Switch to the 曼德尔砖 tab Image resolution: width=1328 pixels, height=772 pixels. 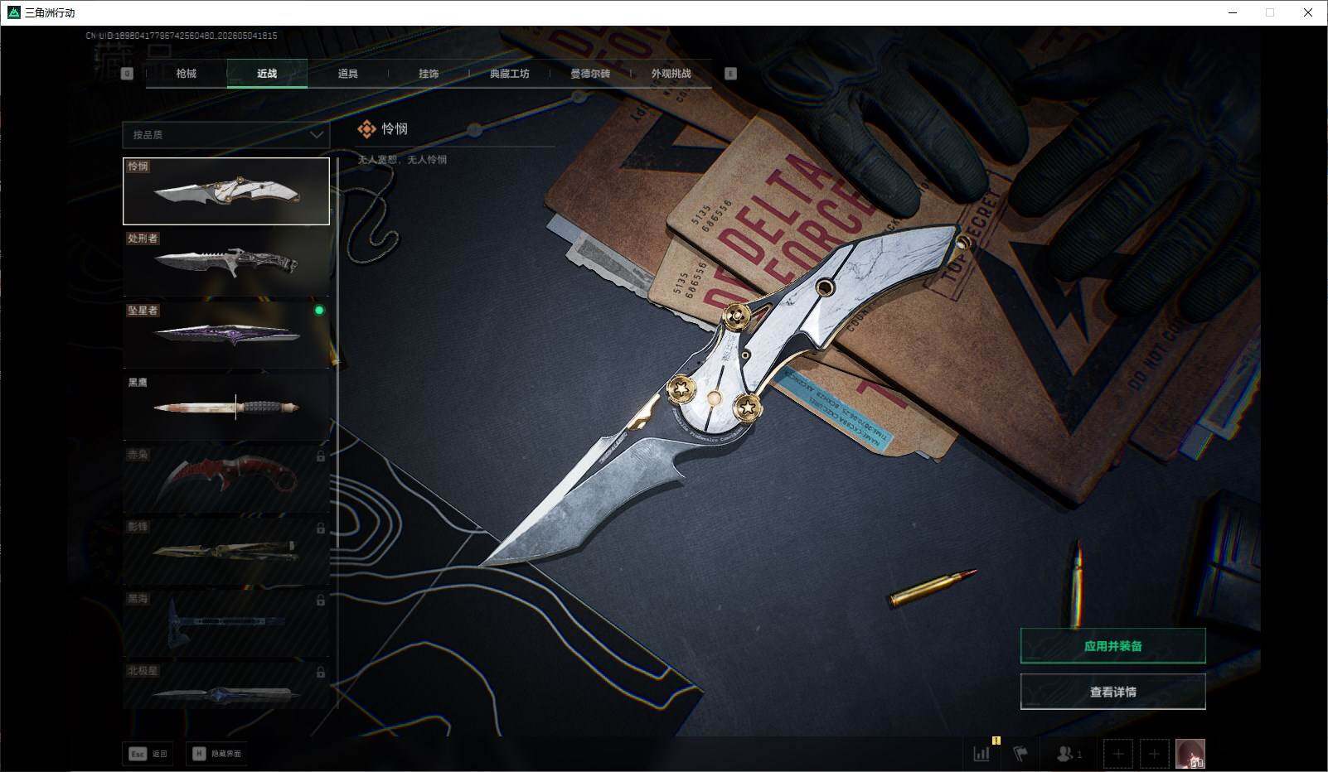click(590, 74)
